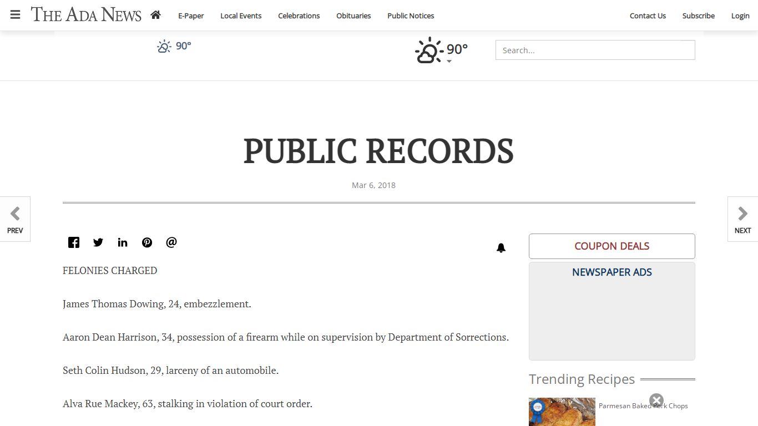The image size is (758, 426).
Task: Share the article on Facebook
Action: click(73, 242)
